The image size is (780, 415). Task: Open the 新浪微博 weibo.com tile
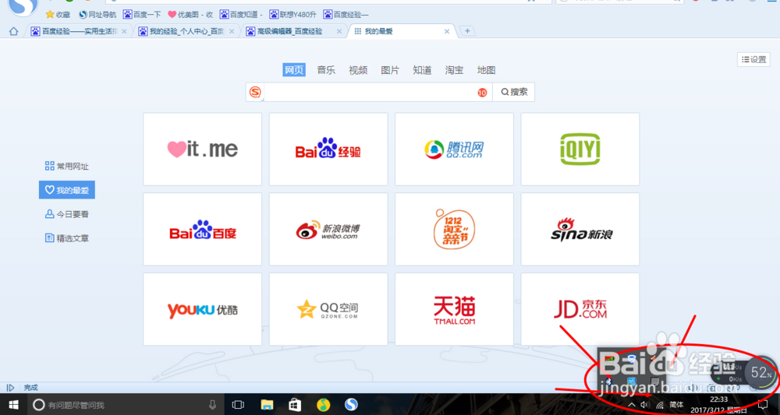tap(328, 230)
